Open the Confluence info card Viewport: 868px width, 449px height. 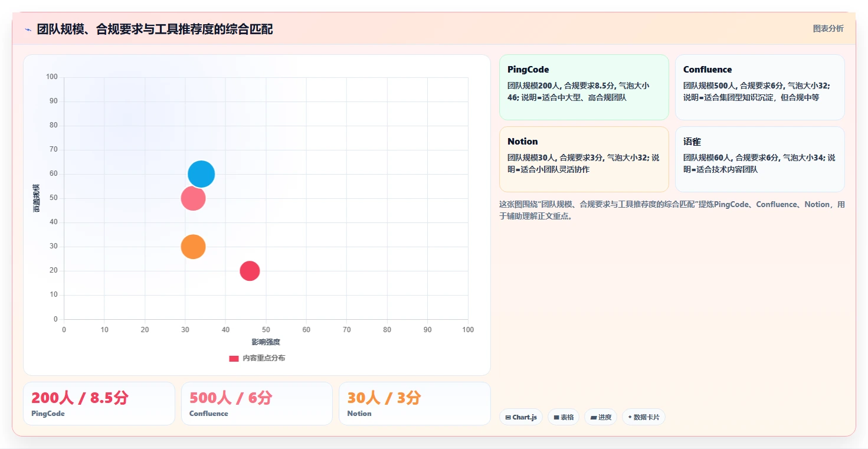coord(759,87)
